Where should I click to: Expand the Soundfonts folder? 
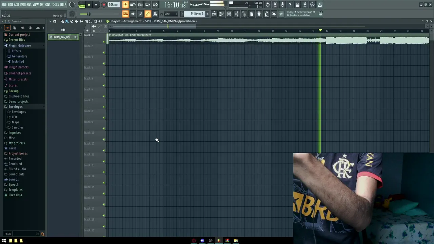(16, 174)
